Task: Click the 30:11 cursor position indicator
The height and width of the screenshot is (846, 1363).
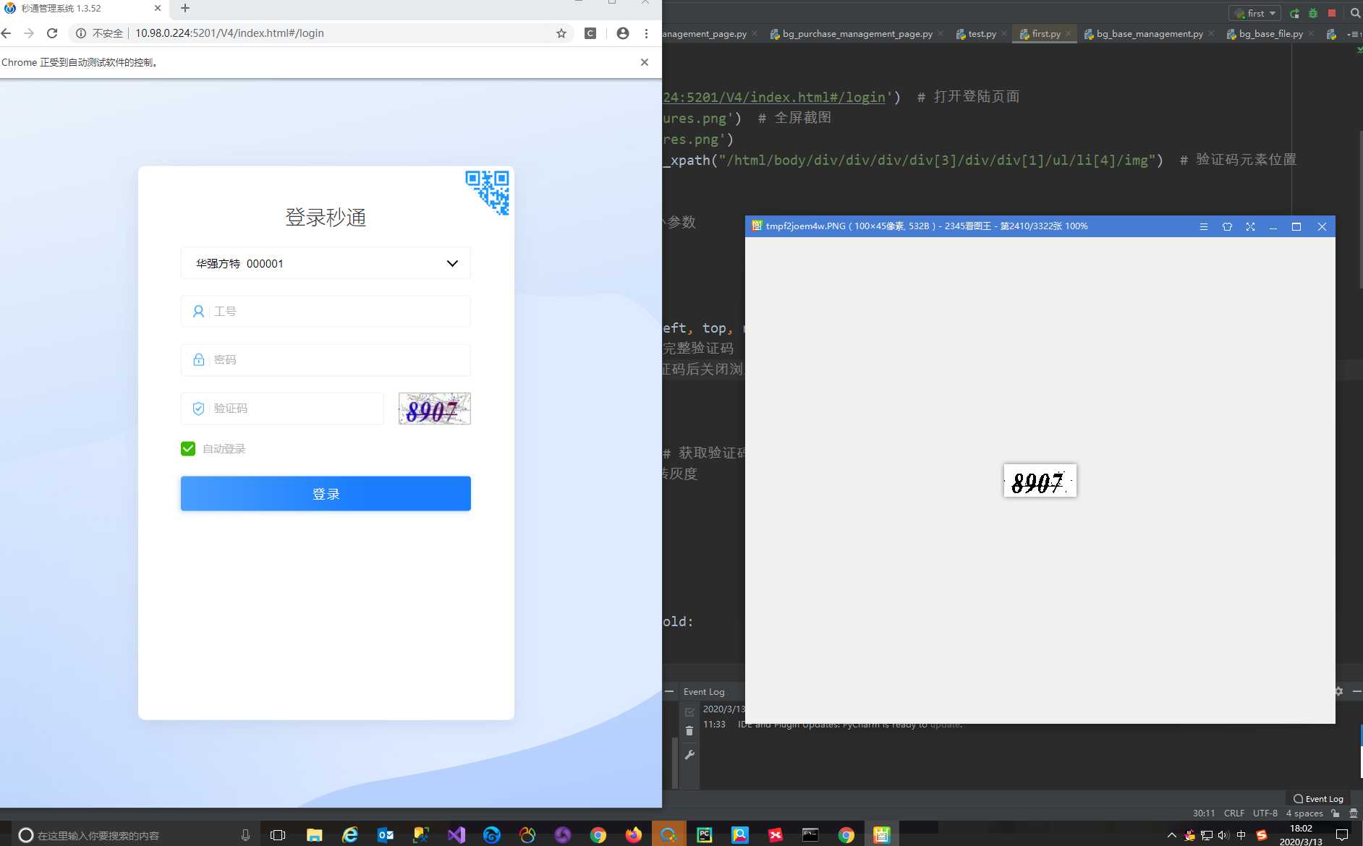Action: point(1204,813)
